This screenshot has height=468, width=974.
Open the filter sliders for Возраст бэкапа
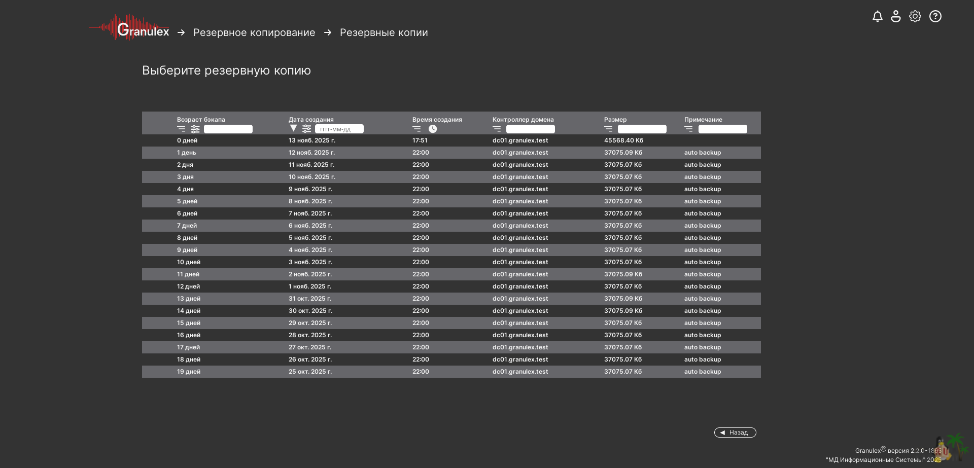tap(195, 129)
